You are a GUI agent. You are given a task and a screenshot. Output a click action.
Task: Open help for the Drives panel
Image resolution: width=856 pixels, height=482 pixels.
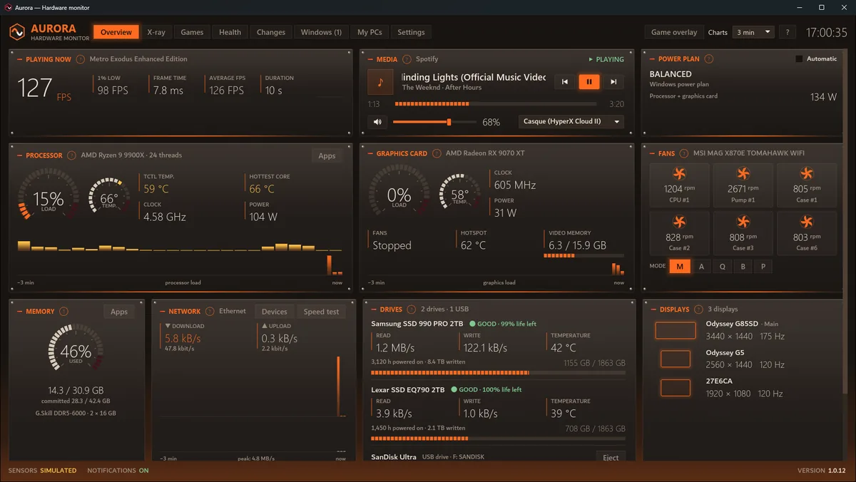coord(411,309)
